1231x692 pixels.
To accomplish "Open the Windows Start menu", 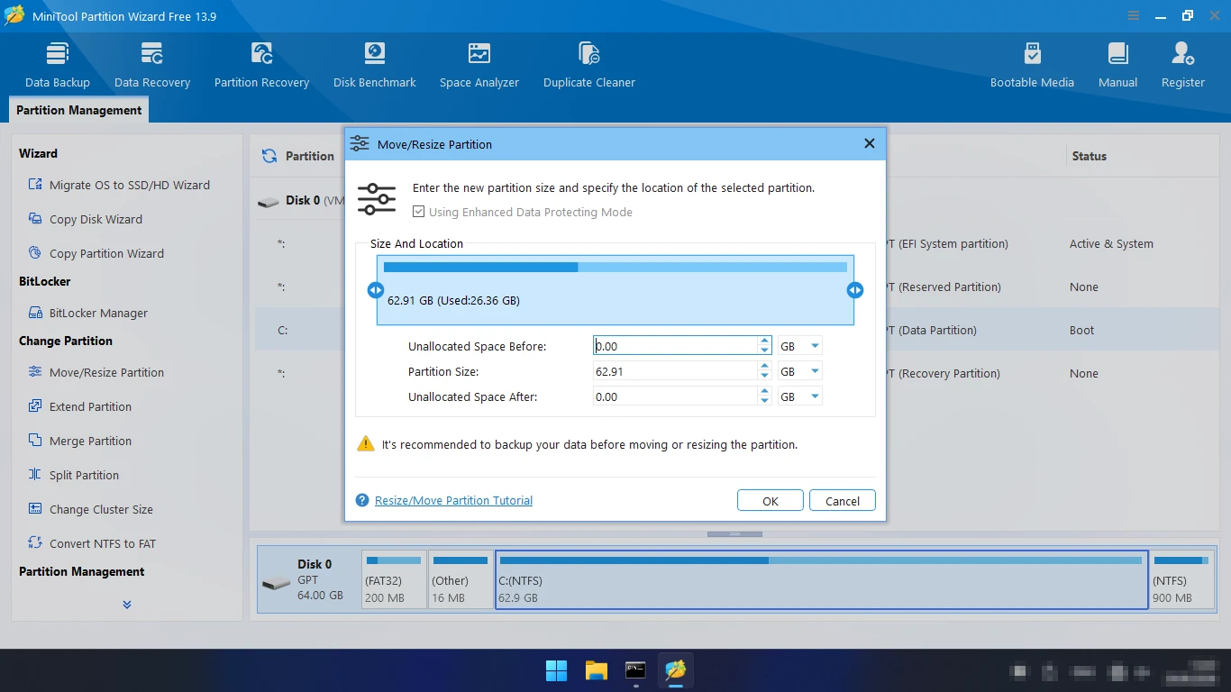I will [557, 670].
